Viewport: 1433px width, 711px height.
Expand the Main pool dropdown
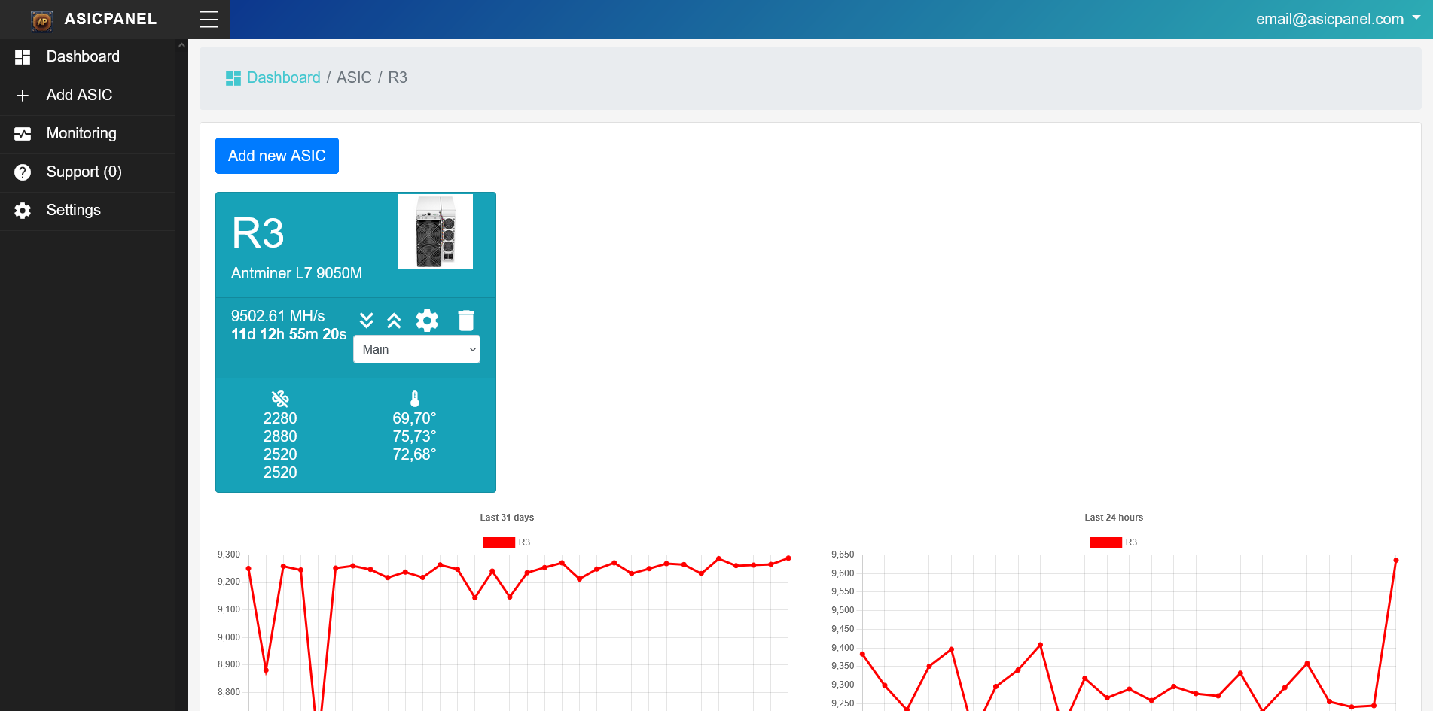416,349
